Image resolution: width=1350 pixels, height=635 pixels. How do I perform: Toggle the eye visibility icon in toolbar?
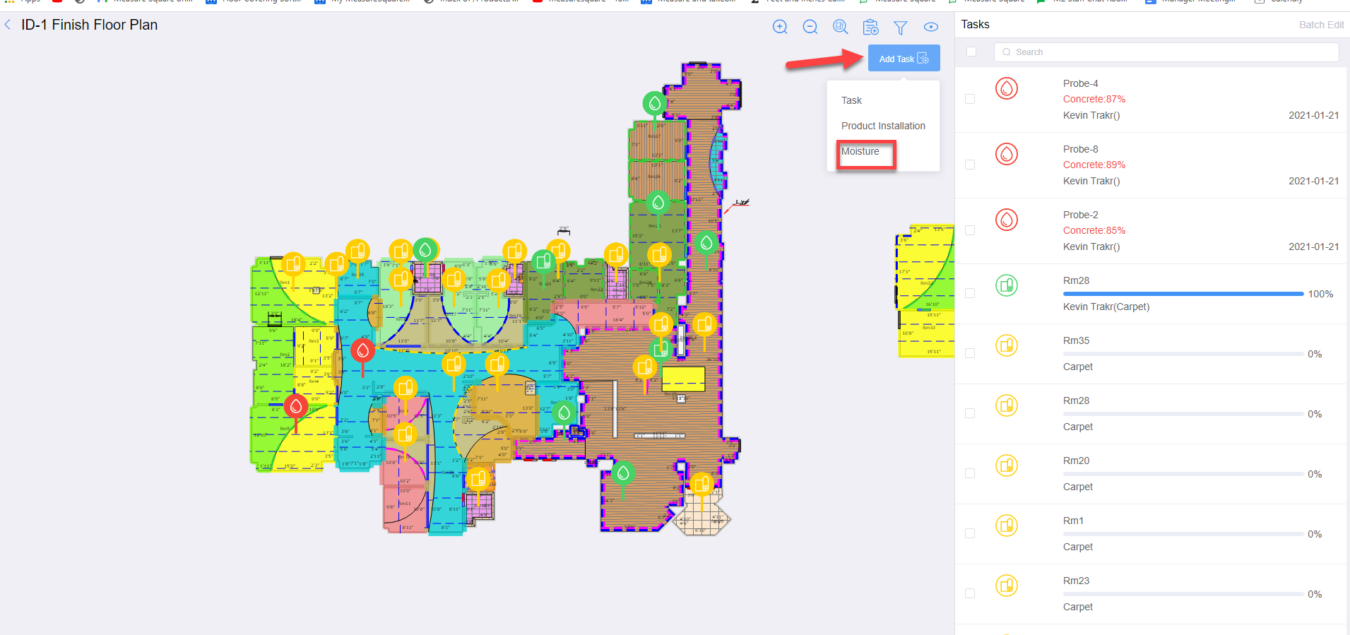pyautogui.click(x=931, y=27)
